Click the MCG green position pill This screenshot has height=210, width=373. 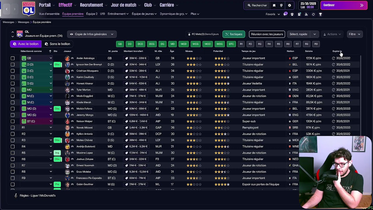click(196, 44)
